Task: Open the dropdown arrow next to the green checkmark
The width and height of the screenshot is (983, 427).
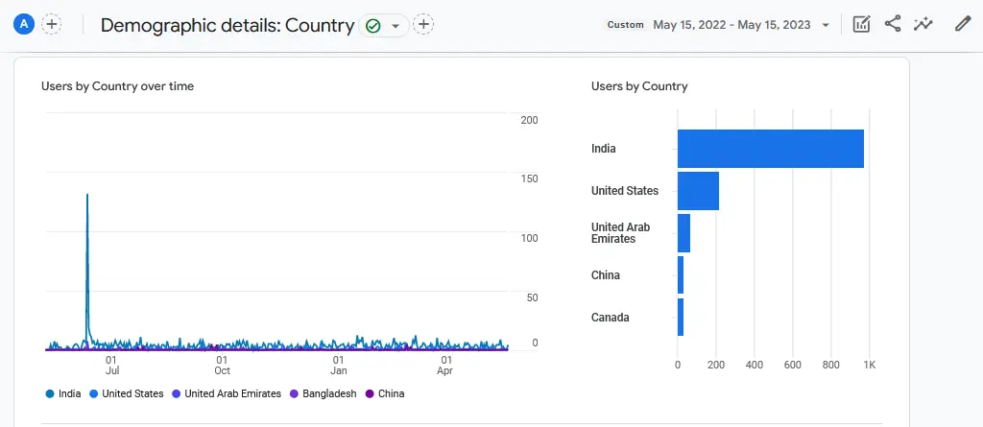Action: click(396, 26)
